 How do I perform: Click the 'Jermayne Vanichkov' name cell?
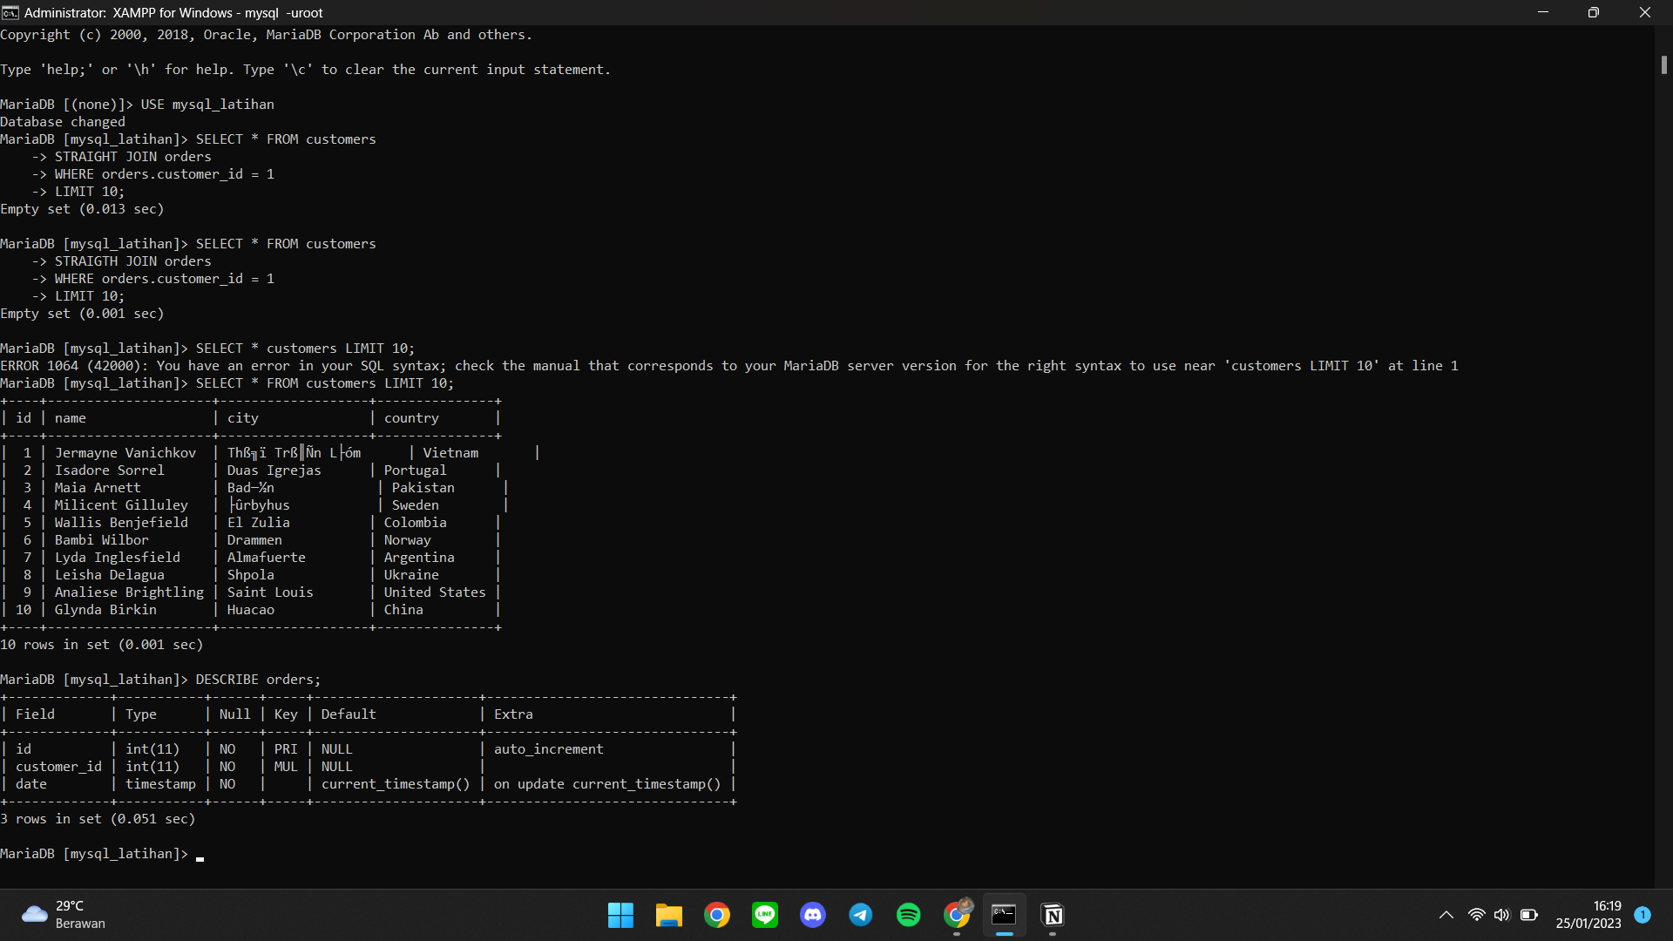pyautogui.click(x=125, y=453)
